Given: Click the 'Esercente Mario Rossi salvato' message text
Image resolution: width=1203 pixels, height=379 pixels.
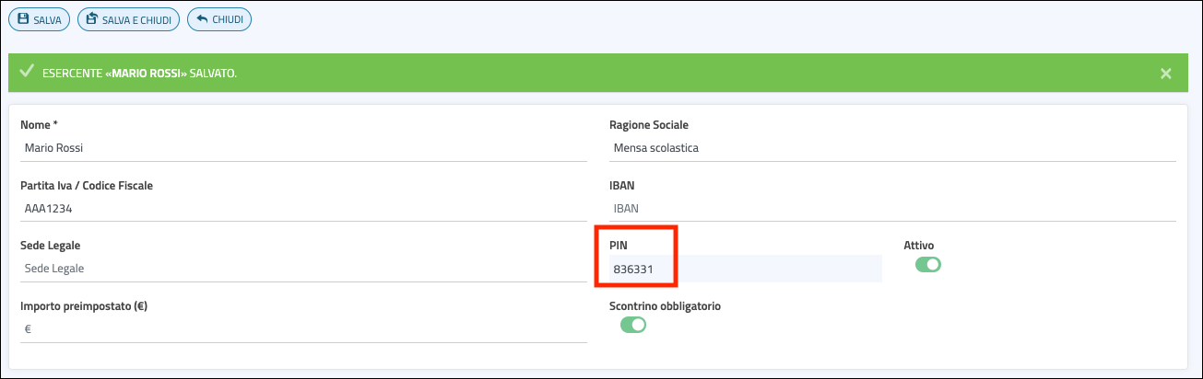Looking at the screenshot, I should tap(139, 73).
